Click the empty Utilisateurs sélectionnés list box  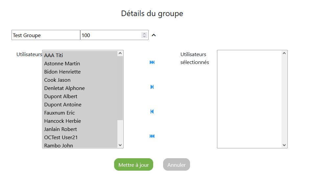point(249,99)
